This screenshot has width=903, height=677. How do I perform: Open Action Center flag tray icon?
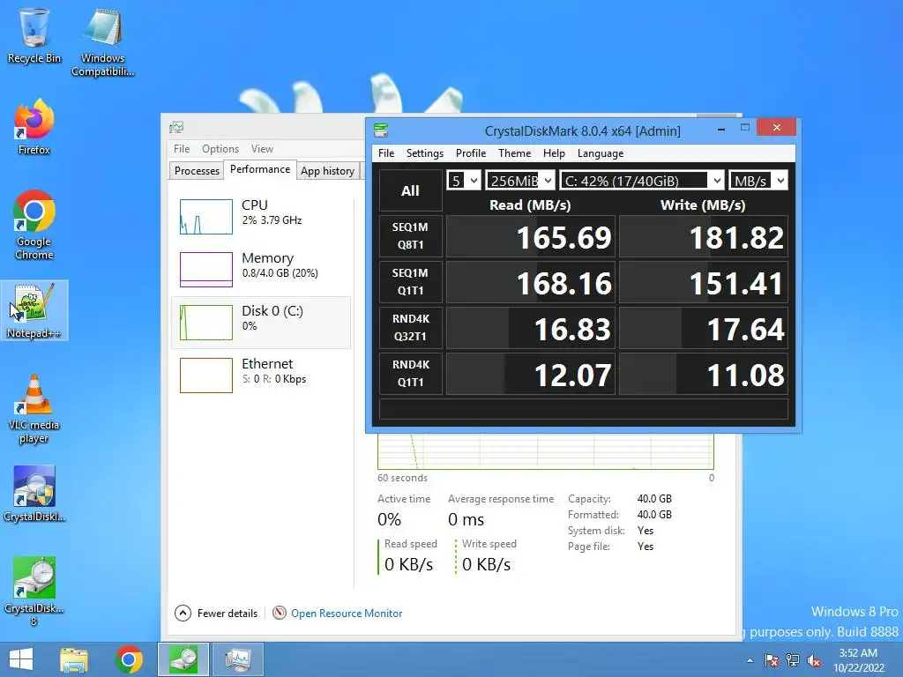(x=771, y=660)
